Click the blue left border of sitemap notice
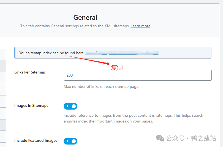223x147 pixels. [15, 53]
